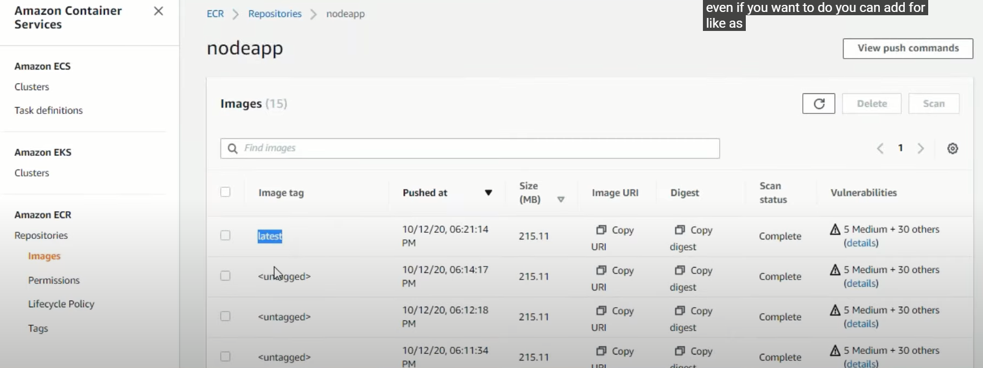
Task: Check the box for image pushed 06:12:18
Action: [x=225, y=316]
